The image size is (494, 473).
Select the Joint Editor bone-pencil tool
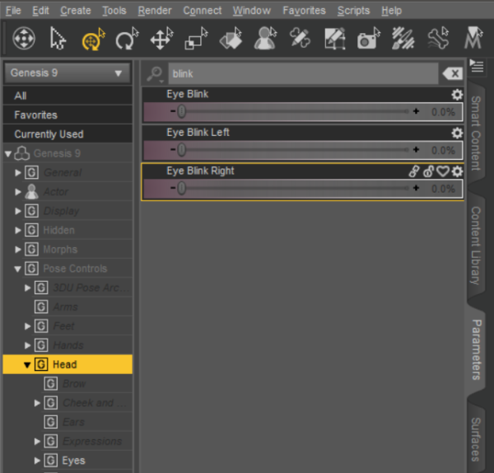coord(300,39)
